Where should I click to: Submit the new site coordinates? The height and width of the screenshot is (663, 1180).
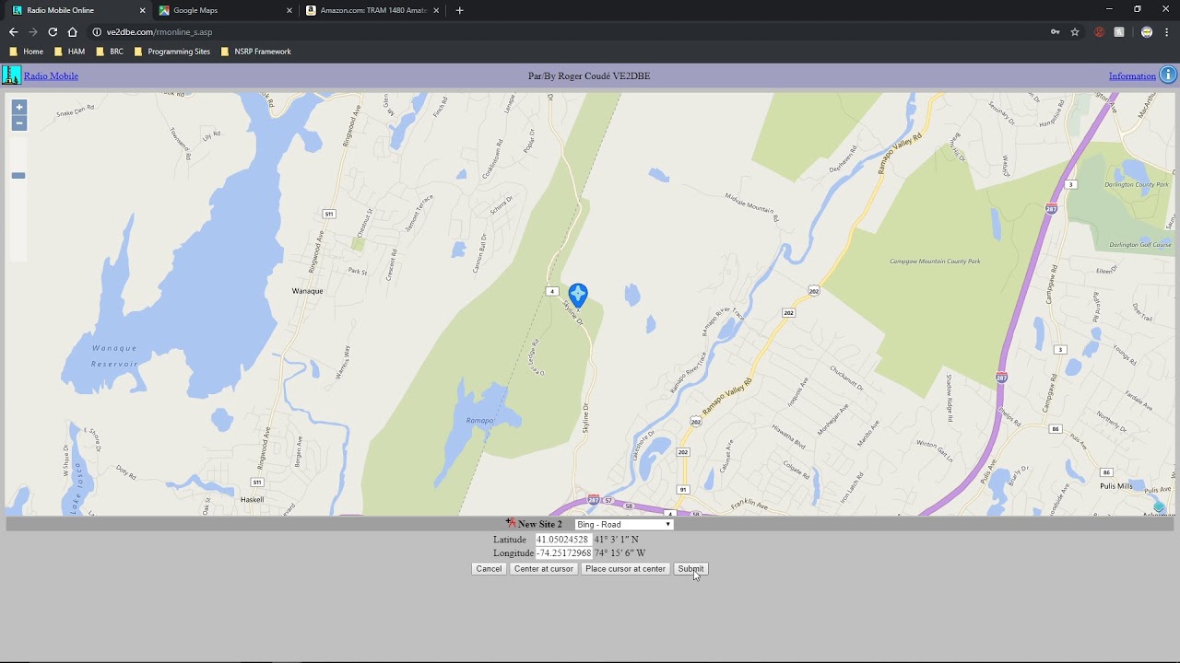690,569
